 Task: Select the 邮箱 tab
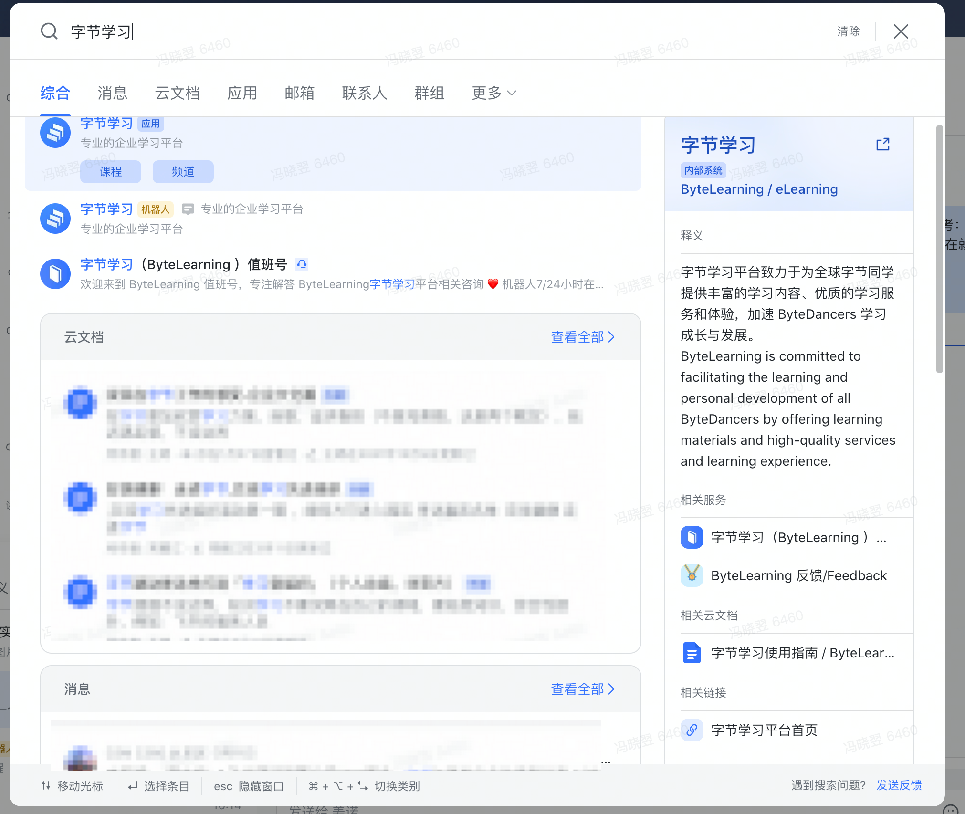pyautogui.click(x=300, y=93)
